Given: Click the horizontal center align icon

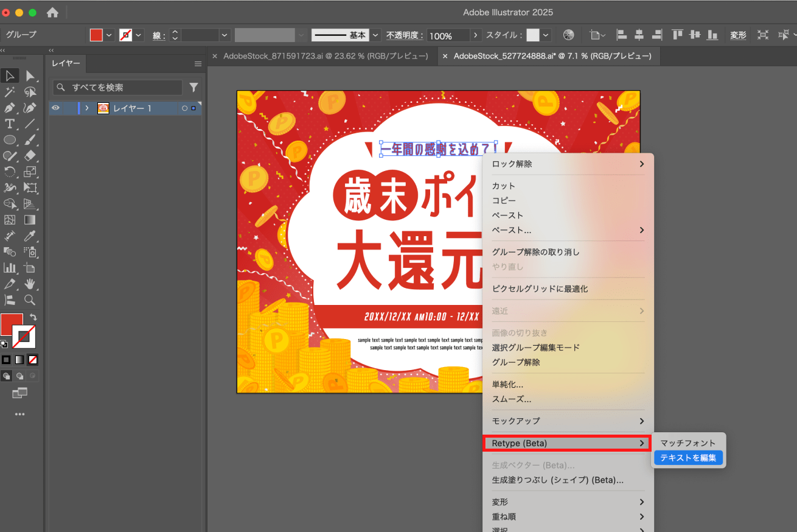Looking at the screenshot, I should click(x=639, y=35).
